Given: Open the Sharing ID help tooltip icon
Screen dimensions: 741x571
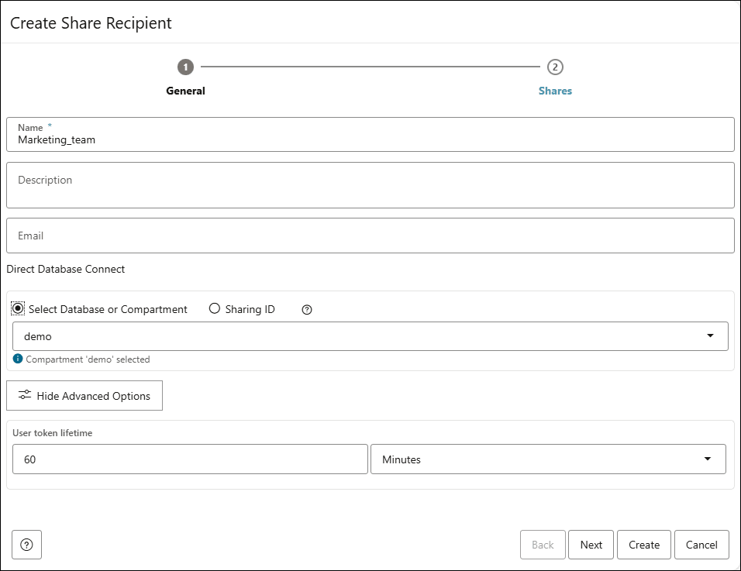Looking at the screenshot, I should pos(306,309).
